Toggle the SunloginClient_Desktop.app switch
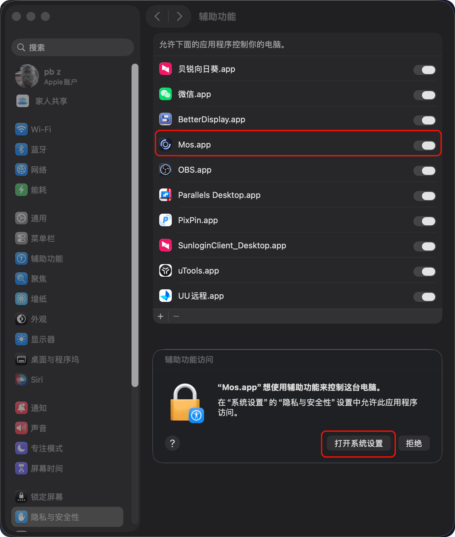This screenshot has height=537, width=455. (x=424, y=246)
